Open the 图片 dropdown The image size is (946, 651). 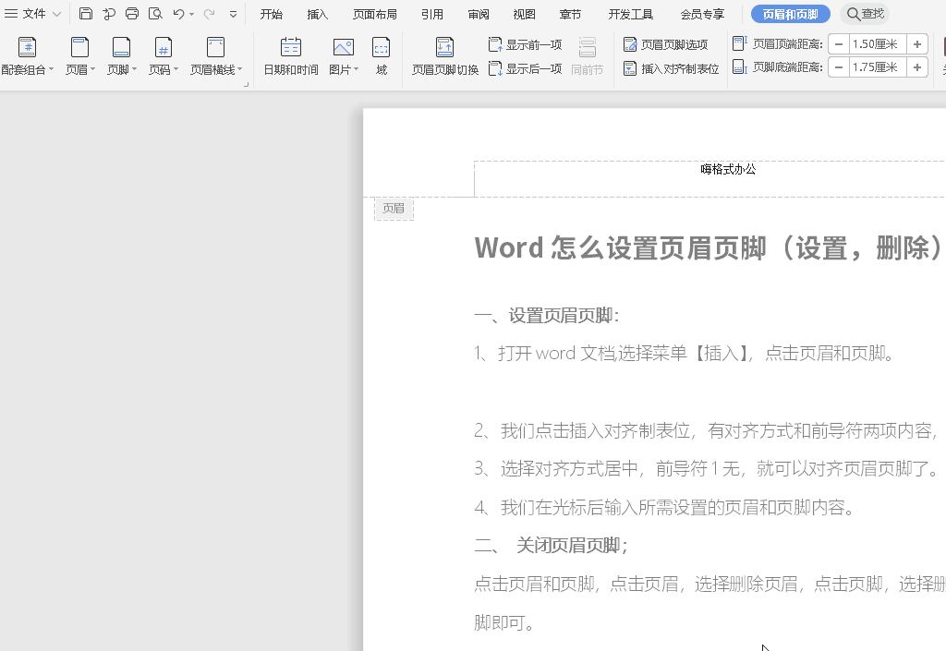(x=344, y=56)
